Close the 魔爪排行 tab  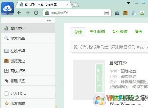point(67,4)
